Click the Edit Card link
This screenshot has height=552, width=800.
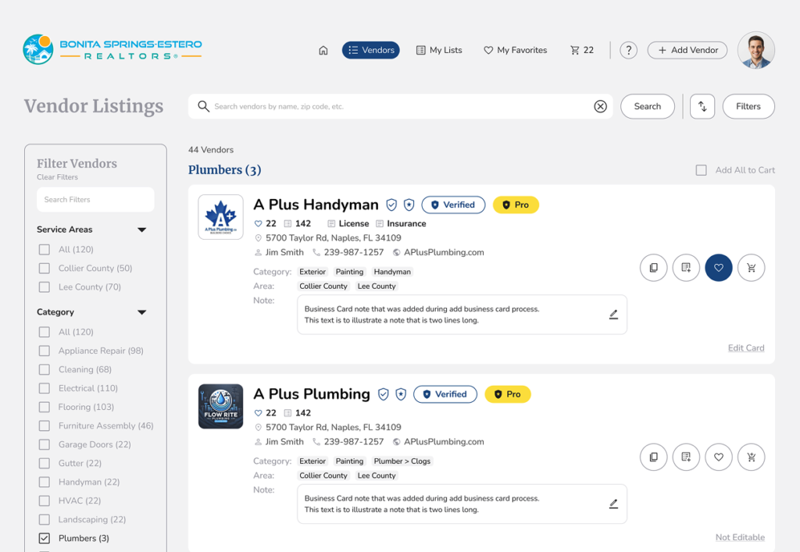(746, 348)
